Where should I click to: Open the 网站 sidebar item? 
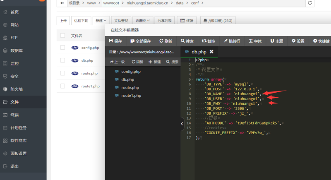pos(23,25)
